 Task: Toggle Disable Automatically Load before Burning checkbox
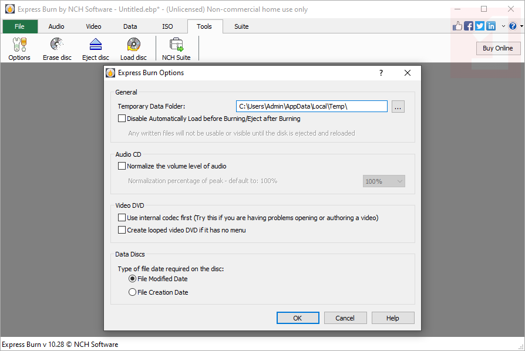point(122,119)
